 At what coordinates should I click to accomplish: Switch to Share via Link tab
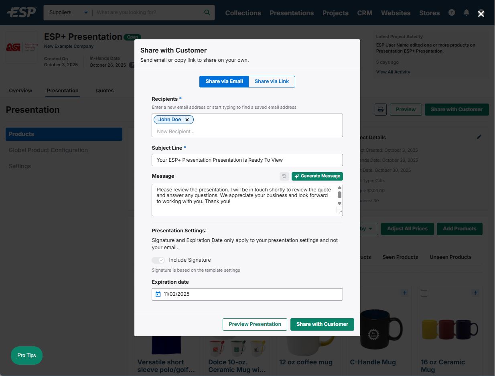click(272, 81)
